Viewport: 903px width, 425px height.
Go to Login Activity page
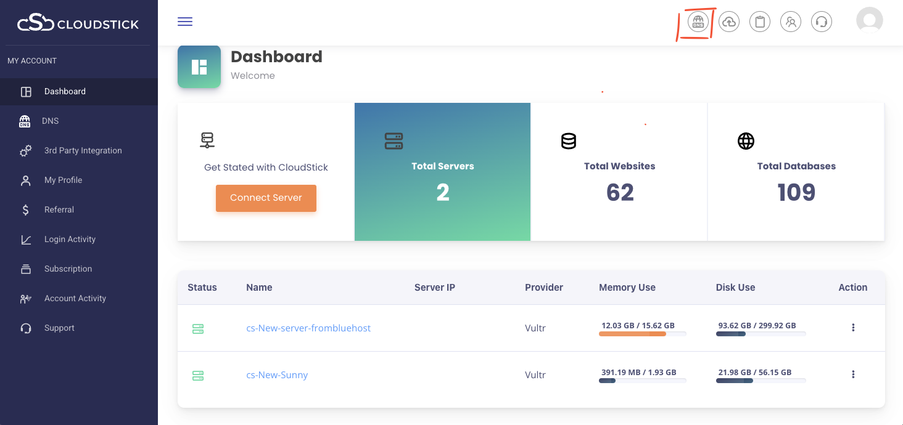click(x=70, y=239)
